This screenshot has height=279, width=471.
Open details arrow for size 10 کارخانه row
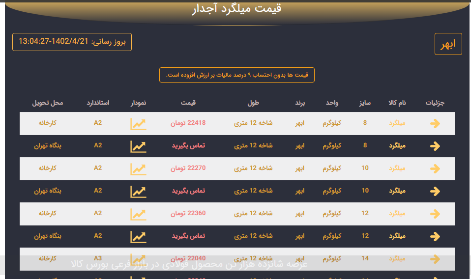pyautogui.click(x=435, y=169)
